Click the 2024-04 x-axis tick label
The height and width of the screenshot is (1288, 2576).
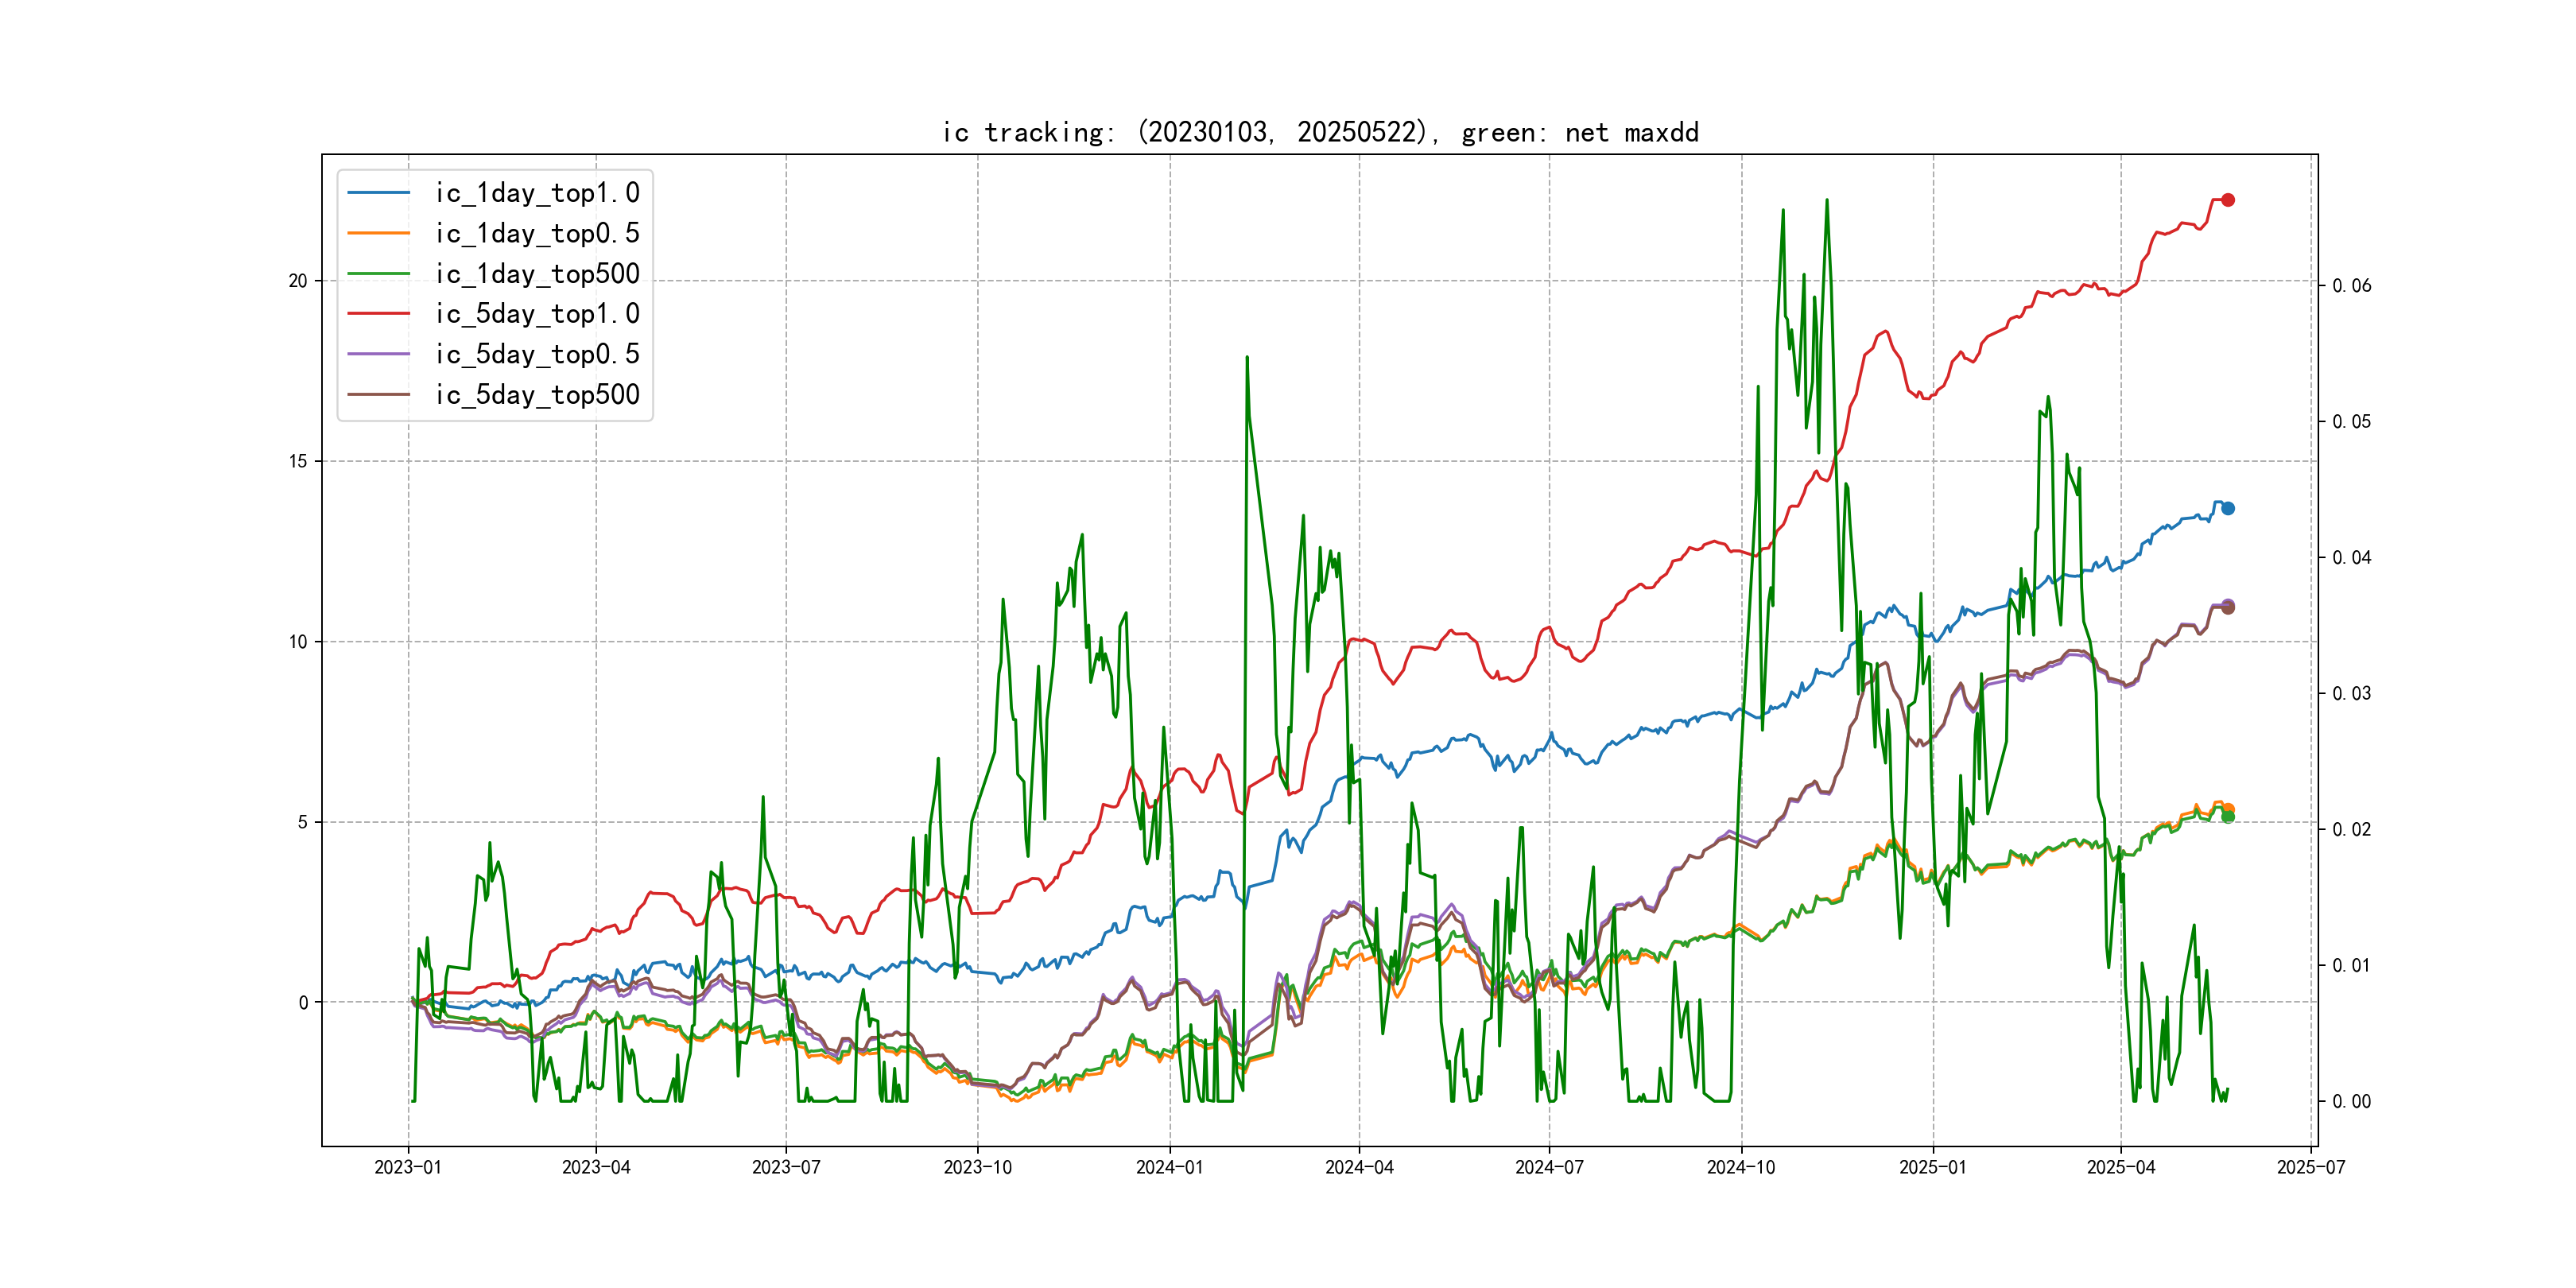pos(1359,1167)
